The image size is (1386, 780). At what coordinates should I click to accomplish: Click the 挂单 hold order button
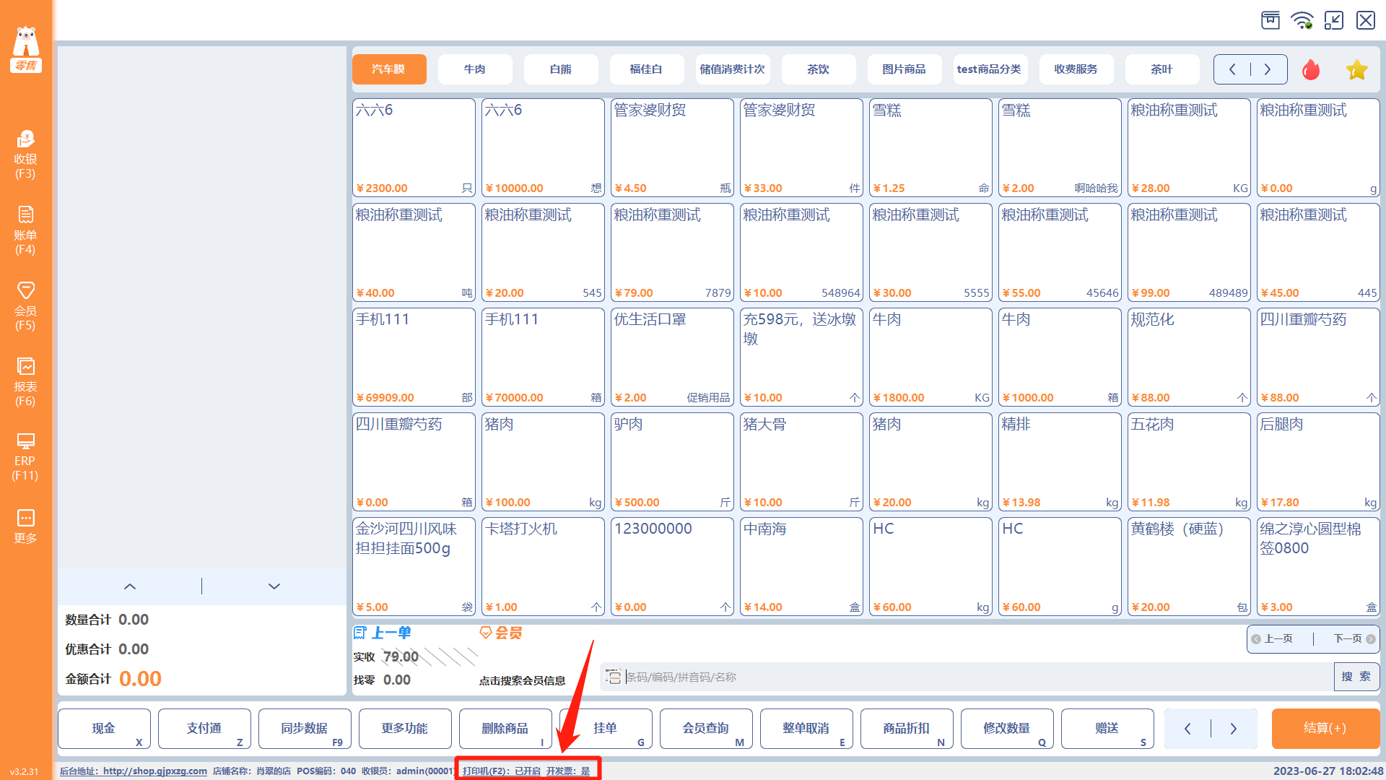tap(606, 729)
